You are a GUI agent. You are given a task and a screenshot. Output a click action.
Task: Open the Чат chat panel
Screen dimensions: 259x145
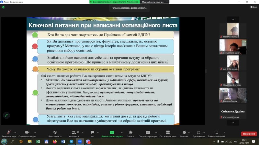coord(92,134)
